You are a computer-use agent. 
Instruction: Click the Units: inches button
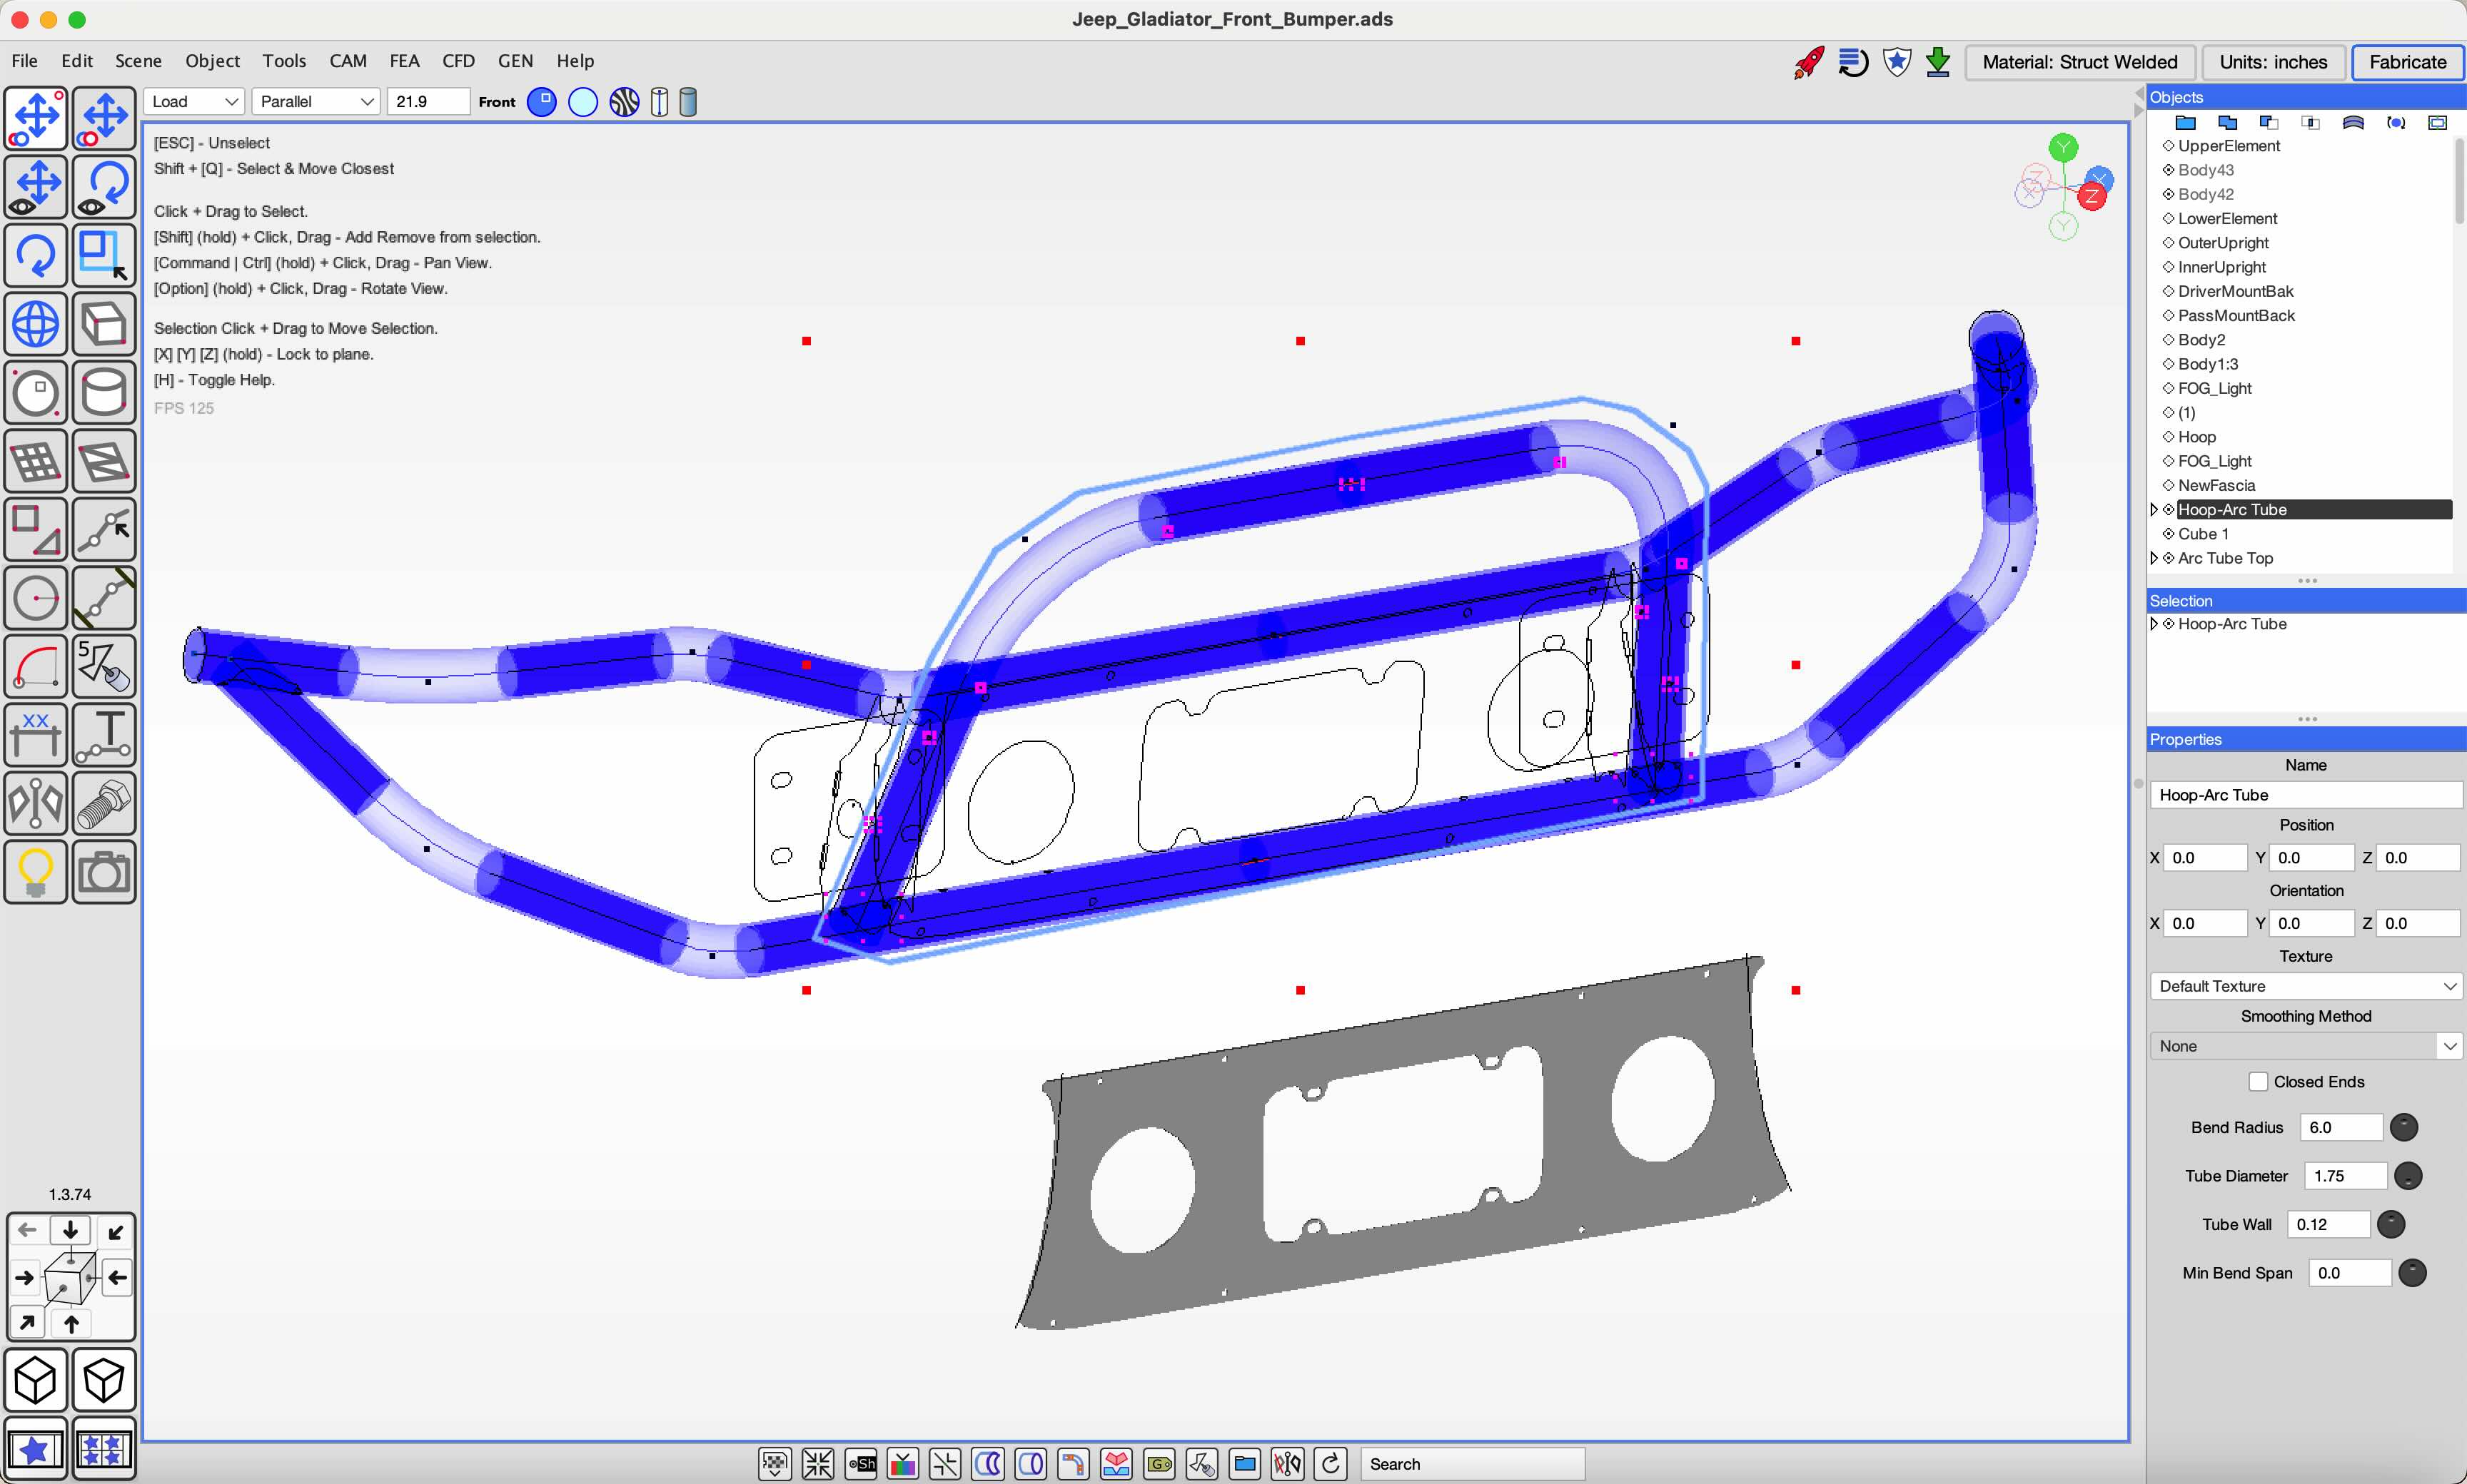point(2273,62)
